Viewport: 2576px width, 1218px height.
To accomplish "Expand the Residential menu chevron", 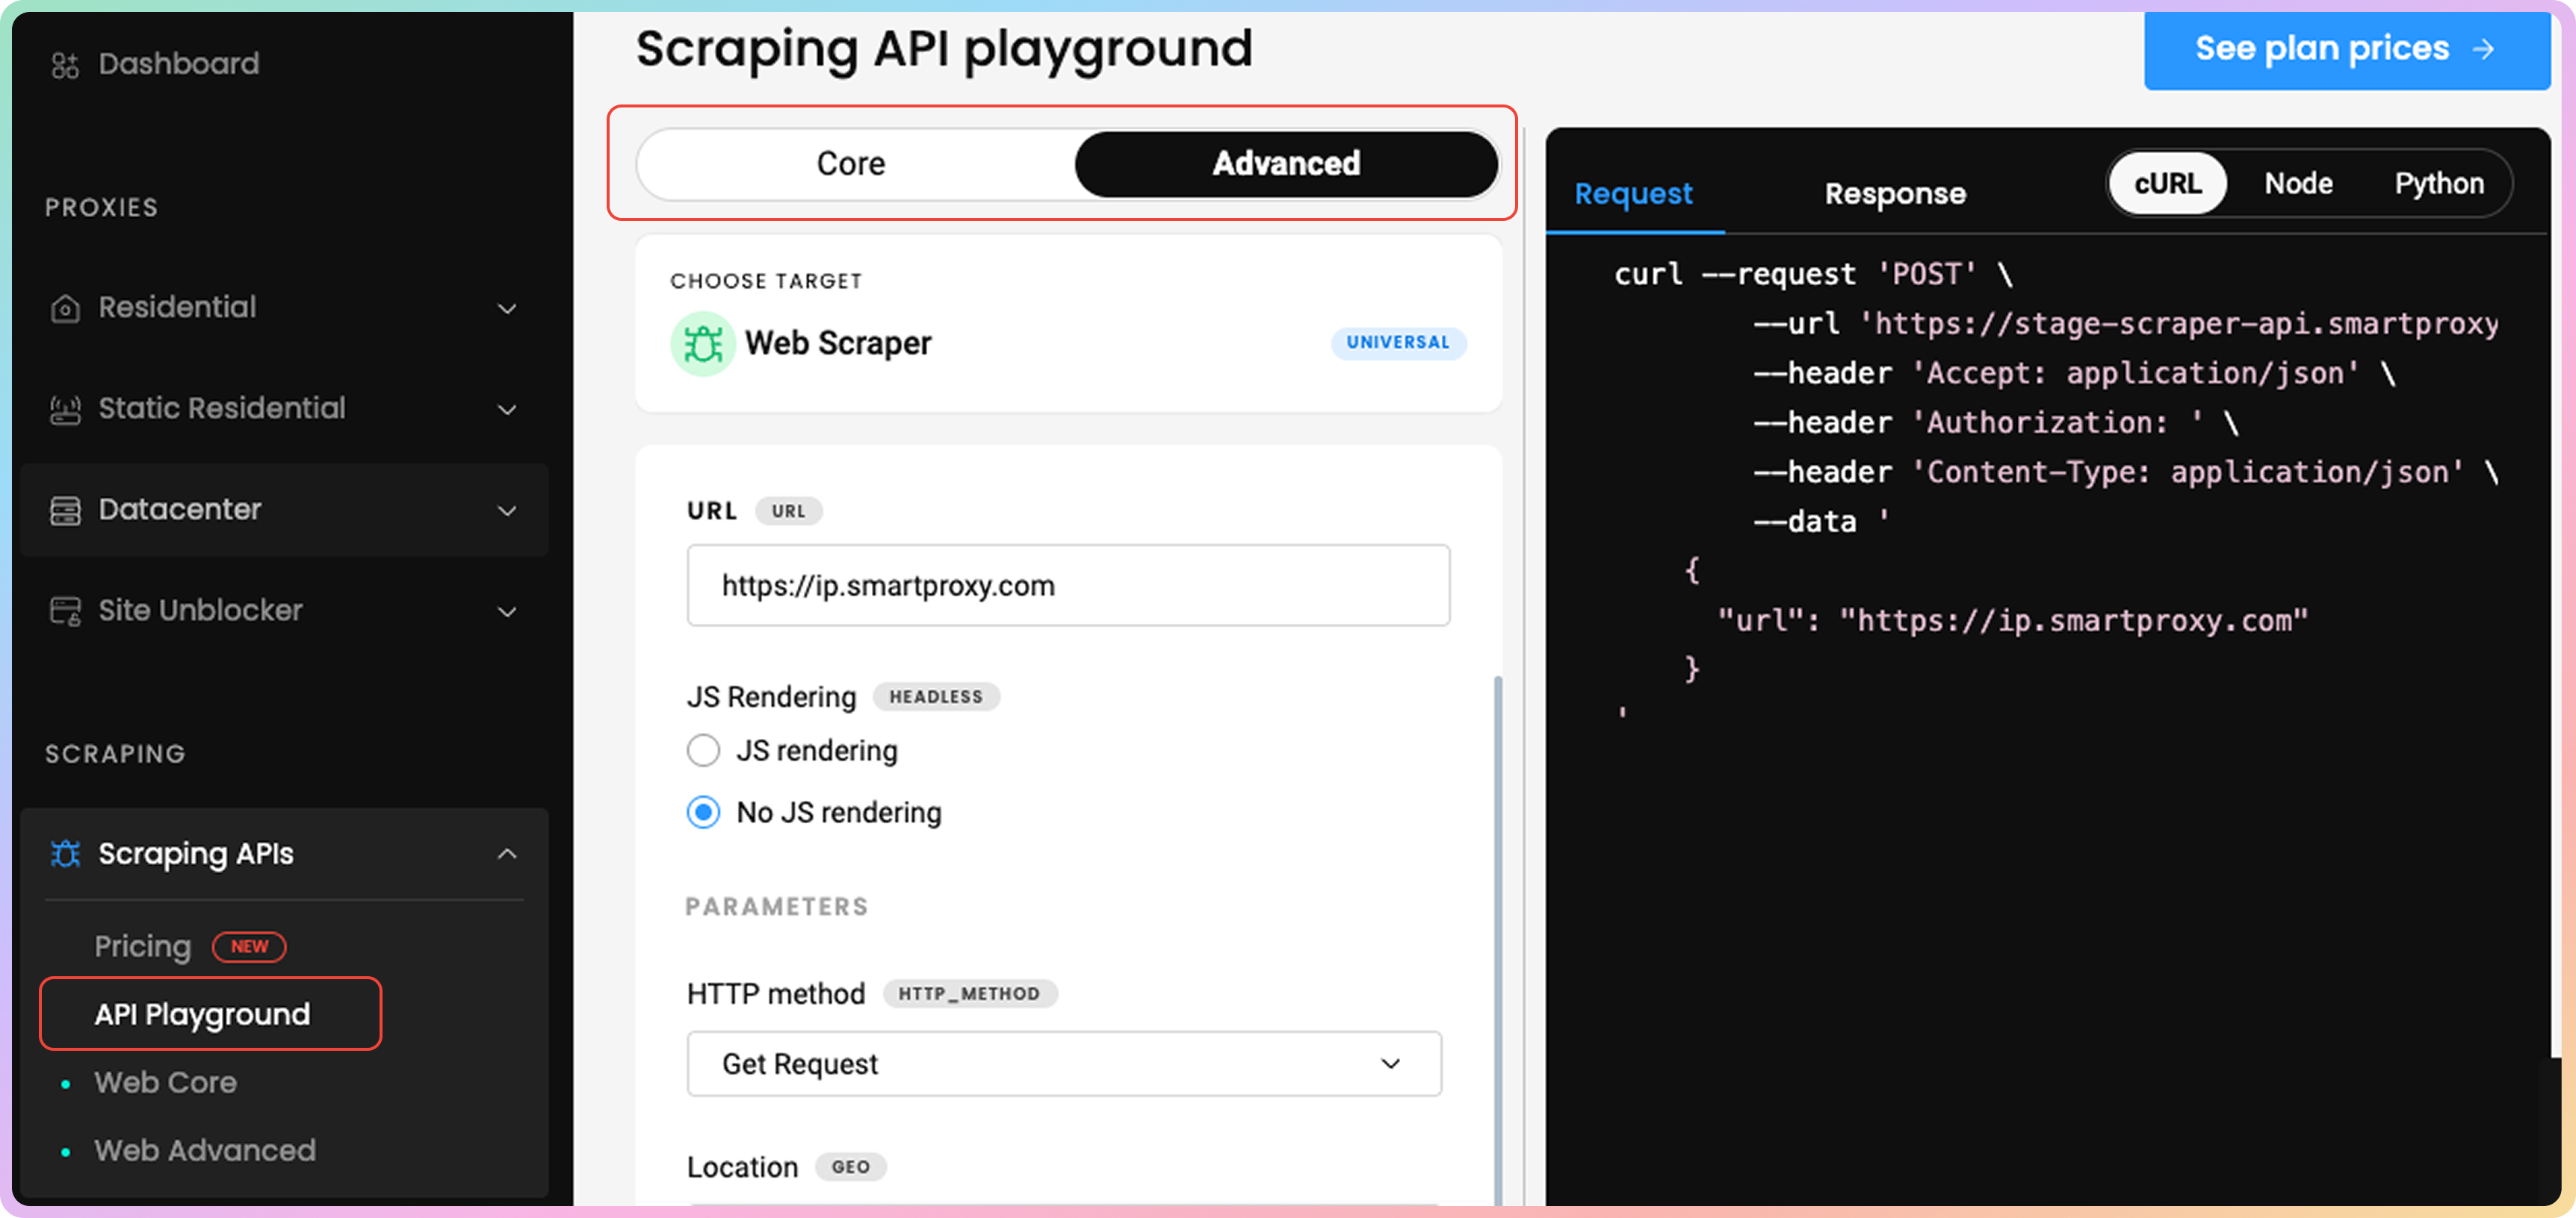I will point(507,309).
